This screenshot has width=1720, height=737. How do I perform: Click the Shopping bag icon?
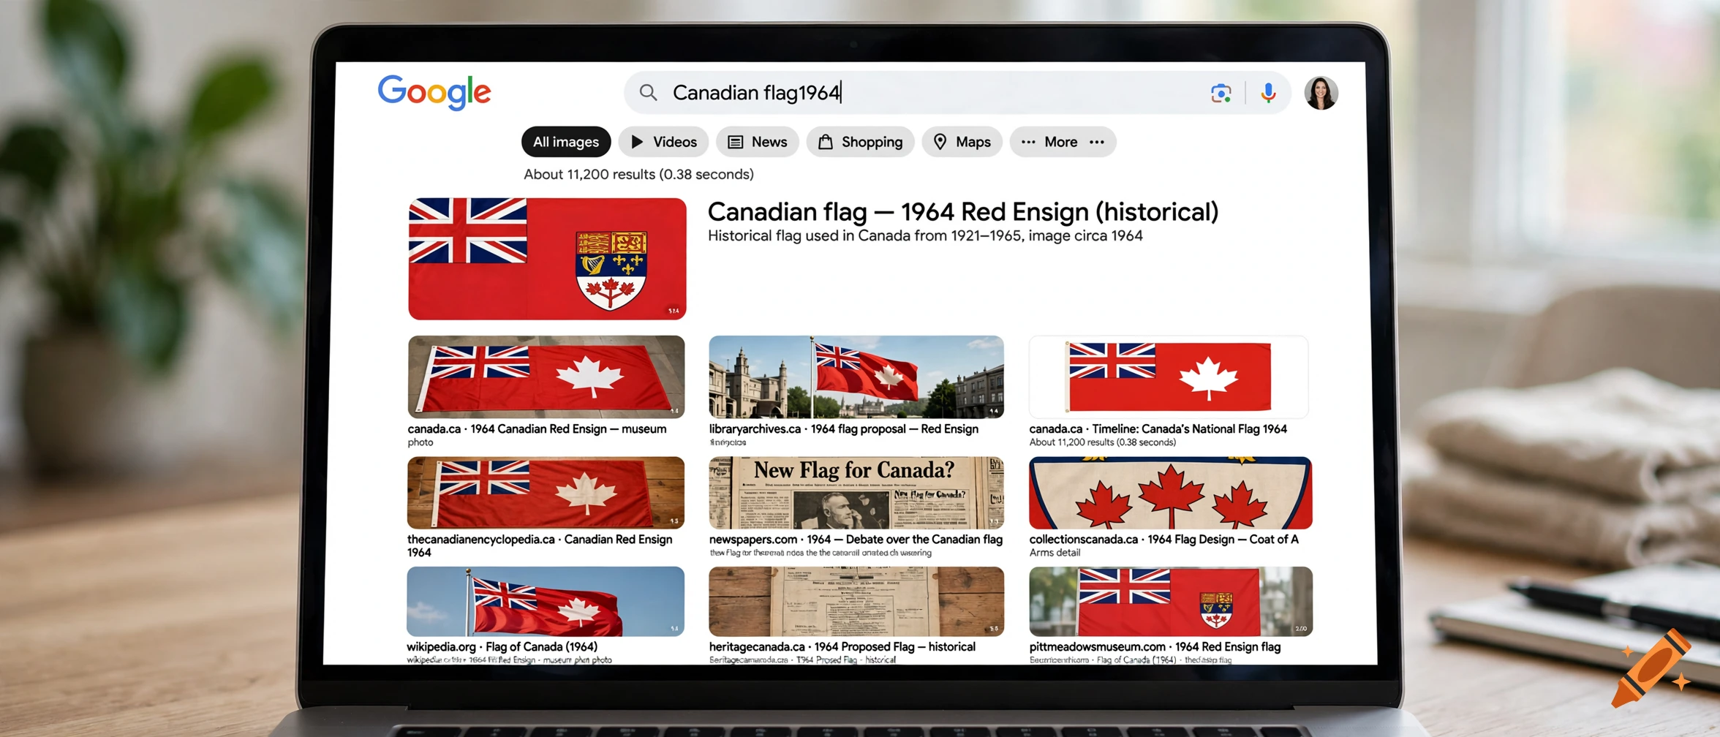(825, 142)
